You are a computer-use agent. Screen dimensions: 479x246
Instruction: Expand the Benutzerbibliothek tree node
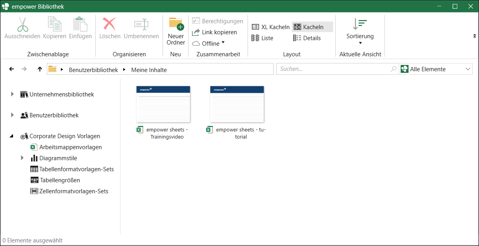tap(12, 115)
